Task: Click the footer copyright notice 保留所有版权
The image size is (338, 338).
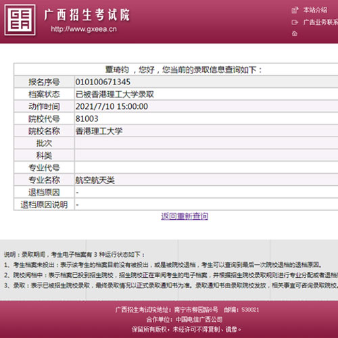Action: coord(187,329)
